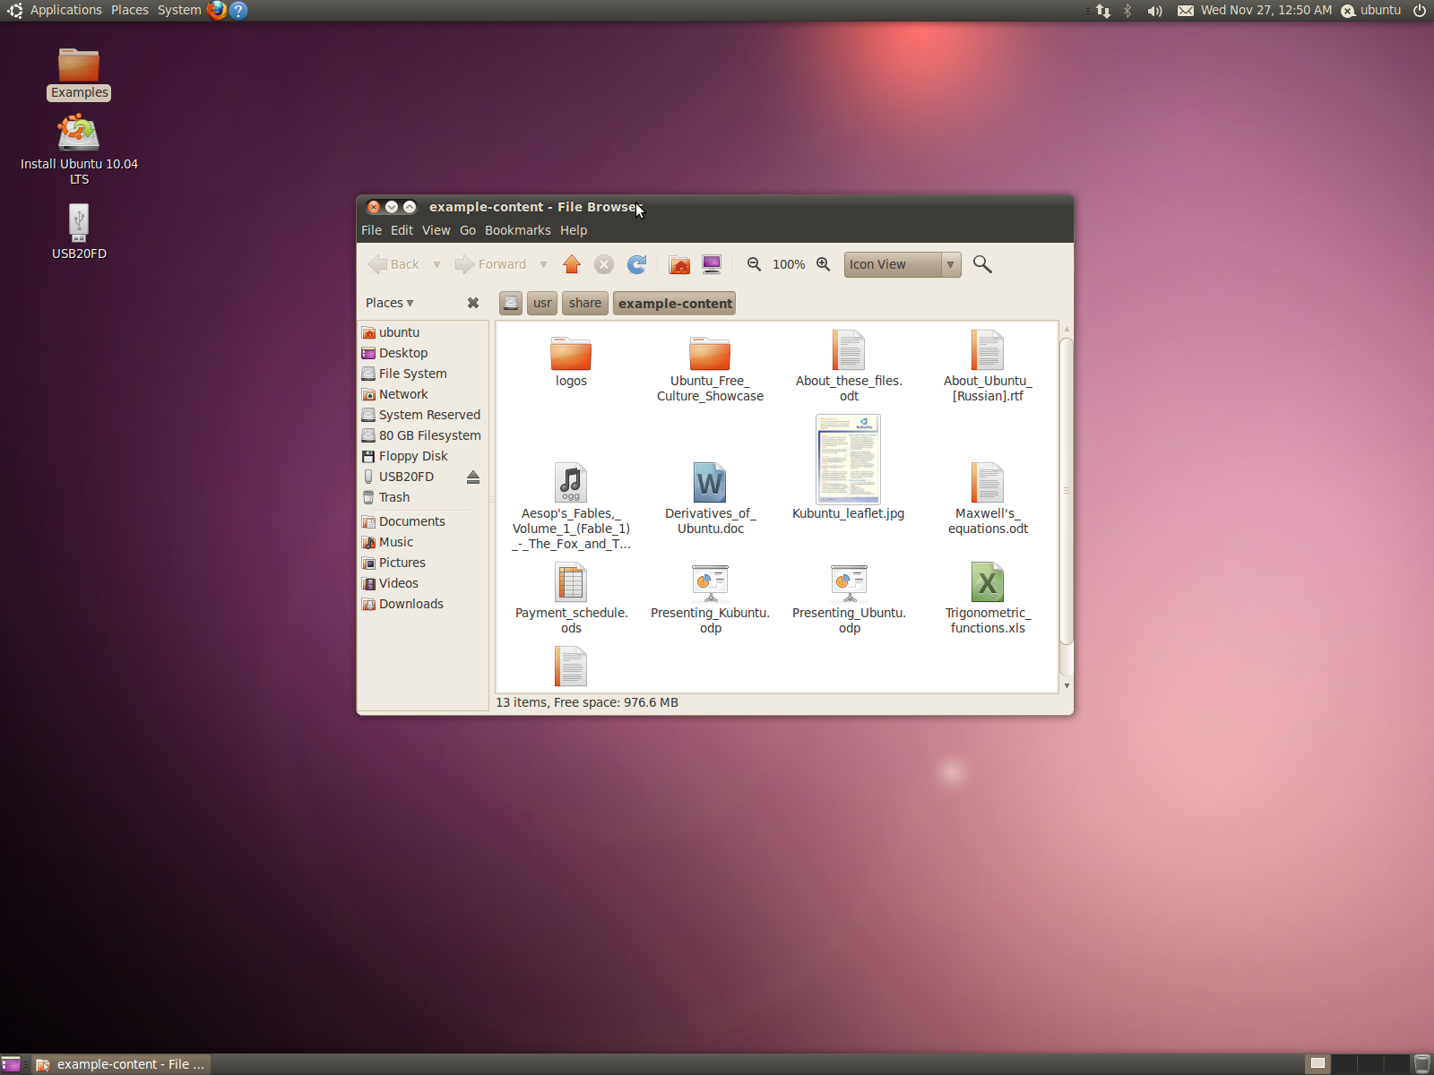Go up to the parent folder
Image resolution: width=1434 pixels, height=1075 pixels.
[572, 264]
